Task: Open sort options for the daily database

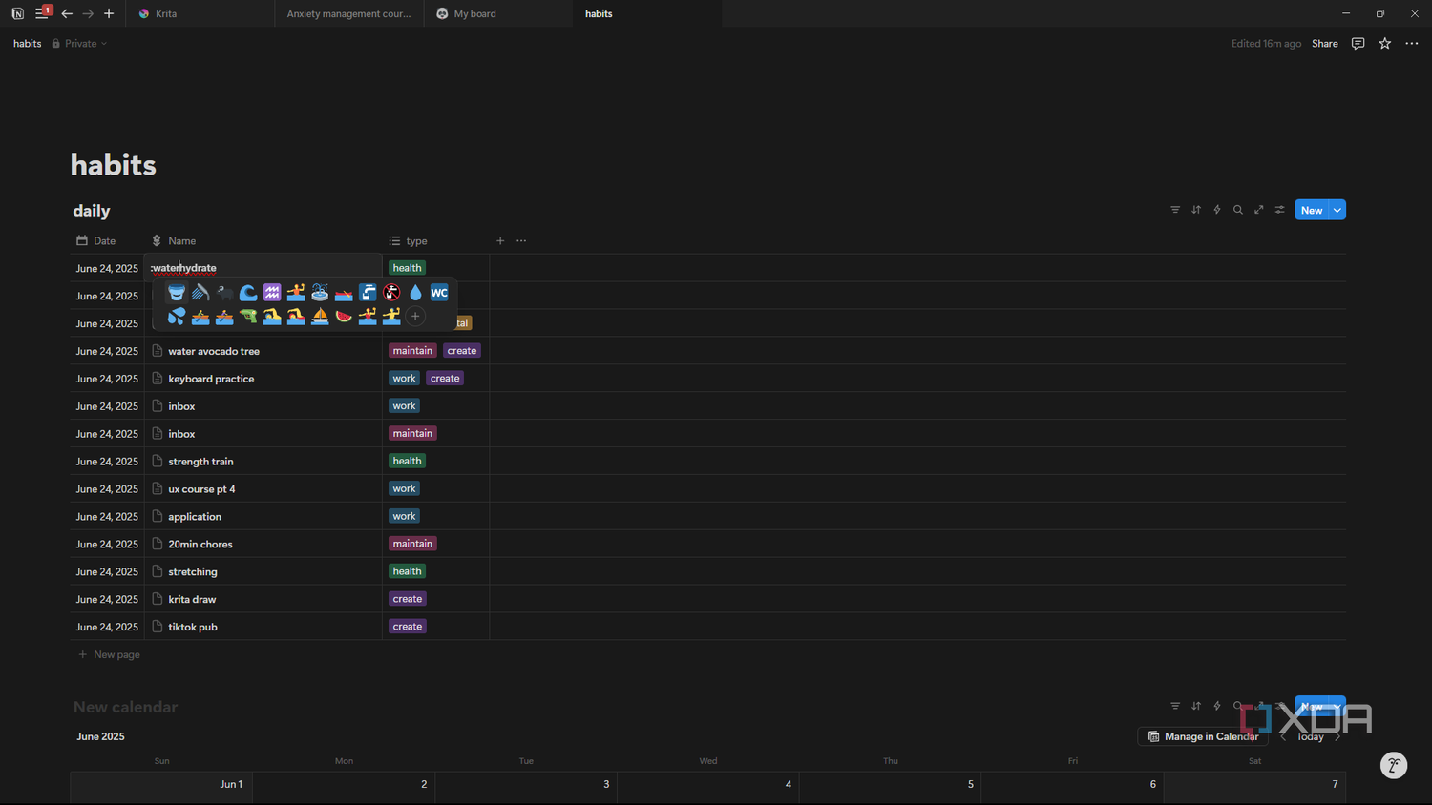Action: pyautogui.click(x=1196, y=210)
